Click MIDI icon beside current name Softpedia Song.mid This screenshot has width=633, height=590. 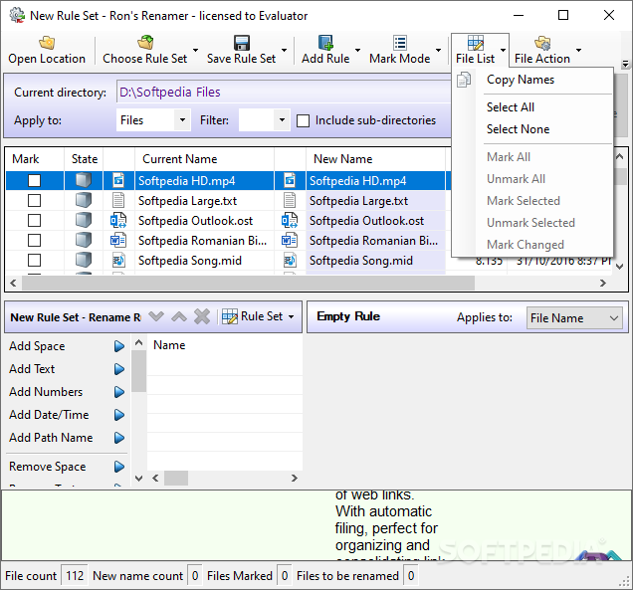tap(118, 261)
